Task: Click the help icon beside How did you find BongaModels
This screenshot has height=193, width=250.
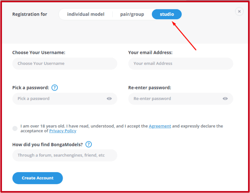Action: click(x=89, y=144)
